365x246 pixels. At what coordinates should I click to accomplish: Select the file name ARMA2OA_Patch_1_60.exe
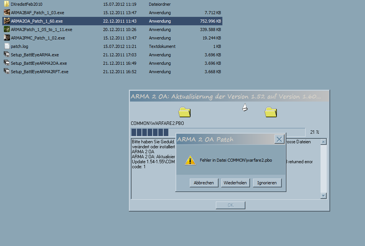[37, 21]
